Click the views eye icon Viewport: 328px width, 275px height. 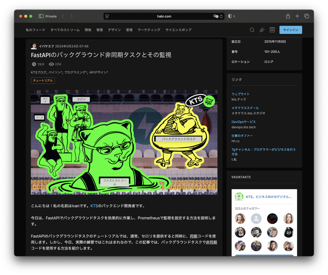coord(51,64)
